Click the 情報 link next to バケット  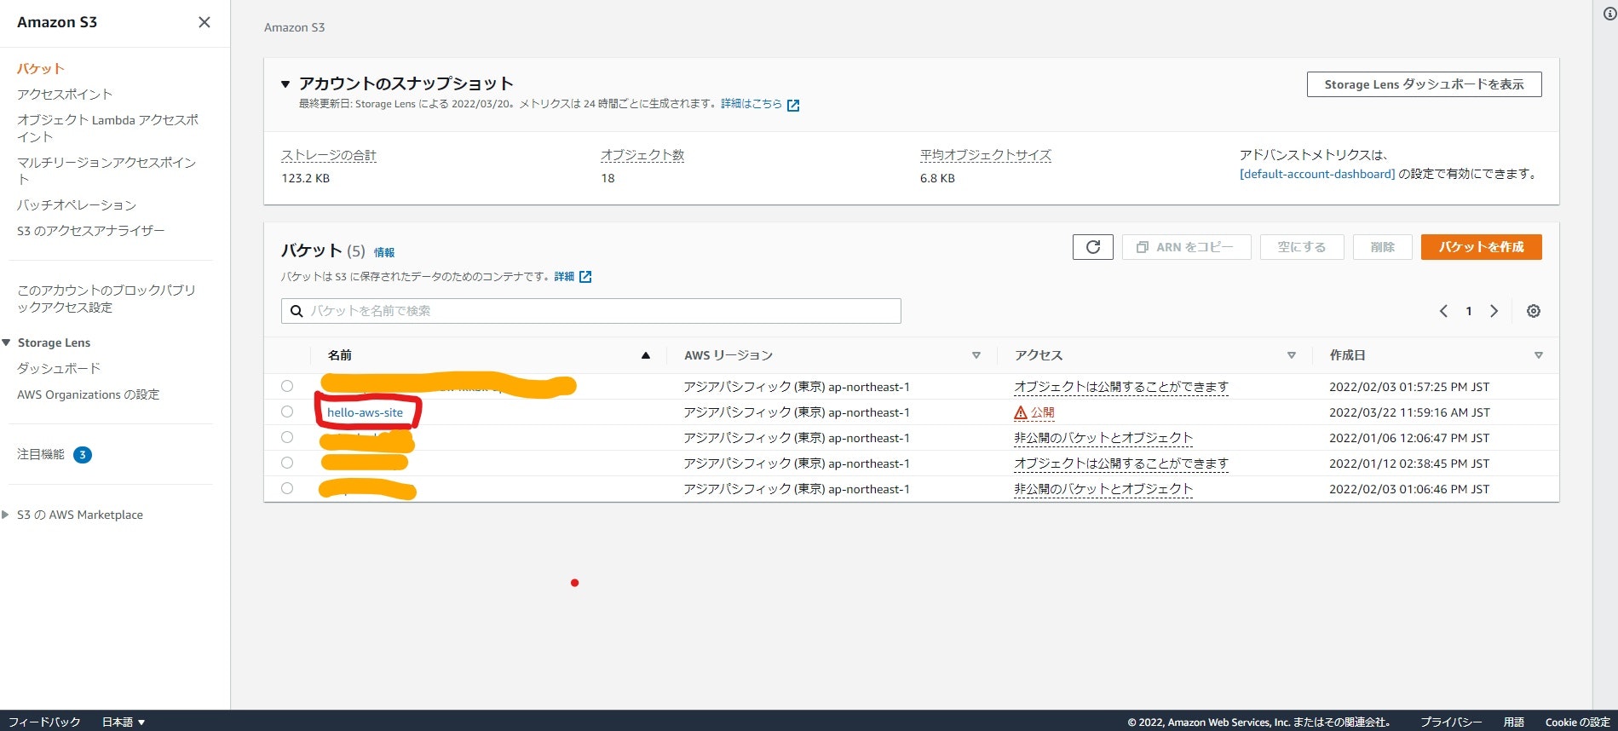pos(384,252)
